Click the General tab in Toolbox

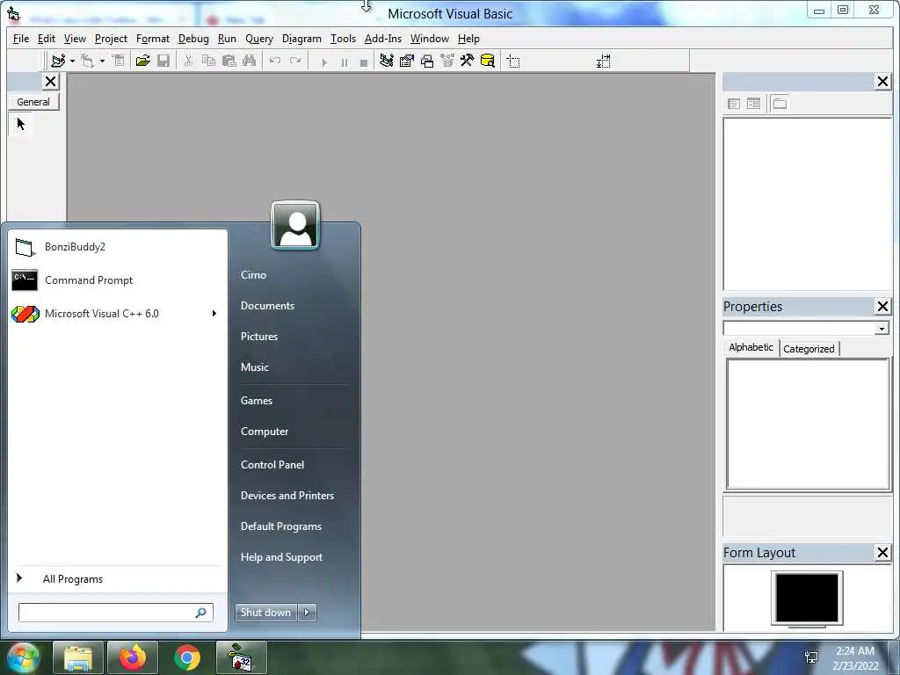pos(33,102)
